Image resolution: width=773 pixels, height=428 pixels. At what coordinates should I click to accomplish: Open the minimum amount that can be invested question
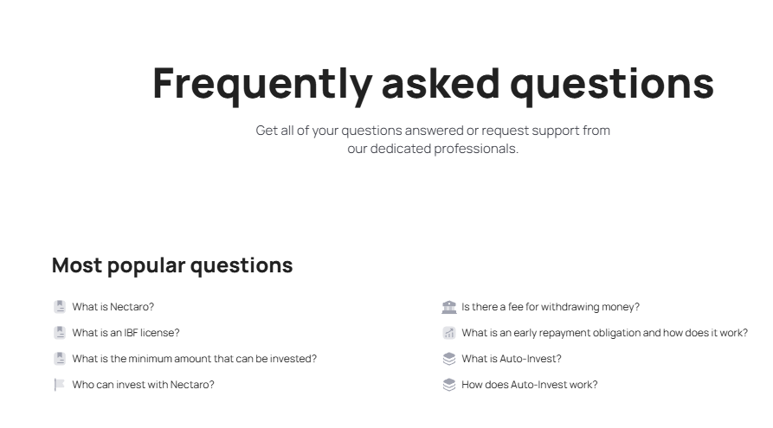[194, 359]
